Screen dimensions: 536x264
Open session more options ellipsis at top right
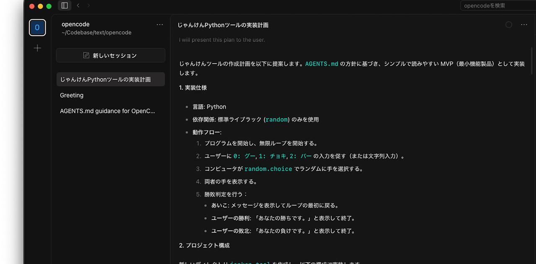click(x=524, y=25)
